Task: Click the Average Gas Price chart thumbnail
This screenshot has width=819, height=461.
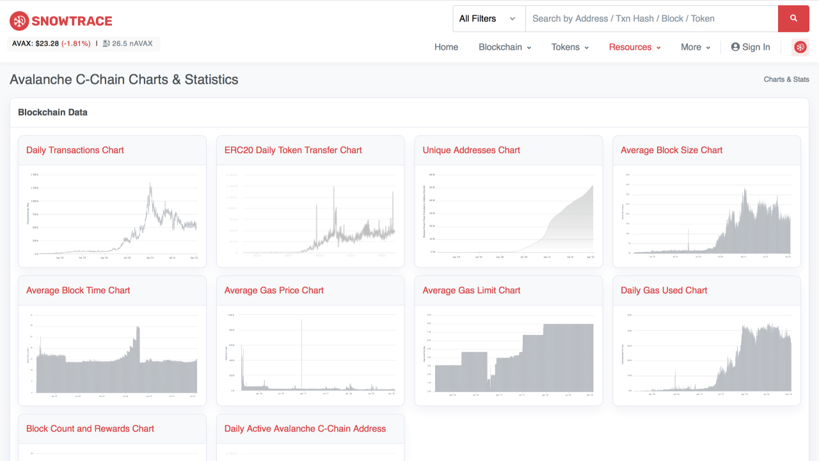Action: 310,354
